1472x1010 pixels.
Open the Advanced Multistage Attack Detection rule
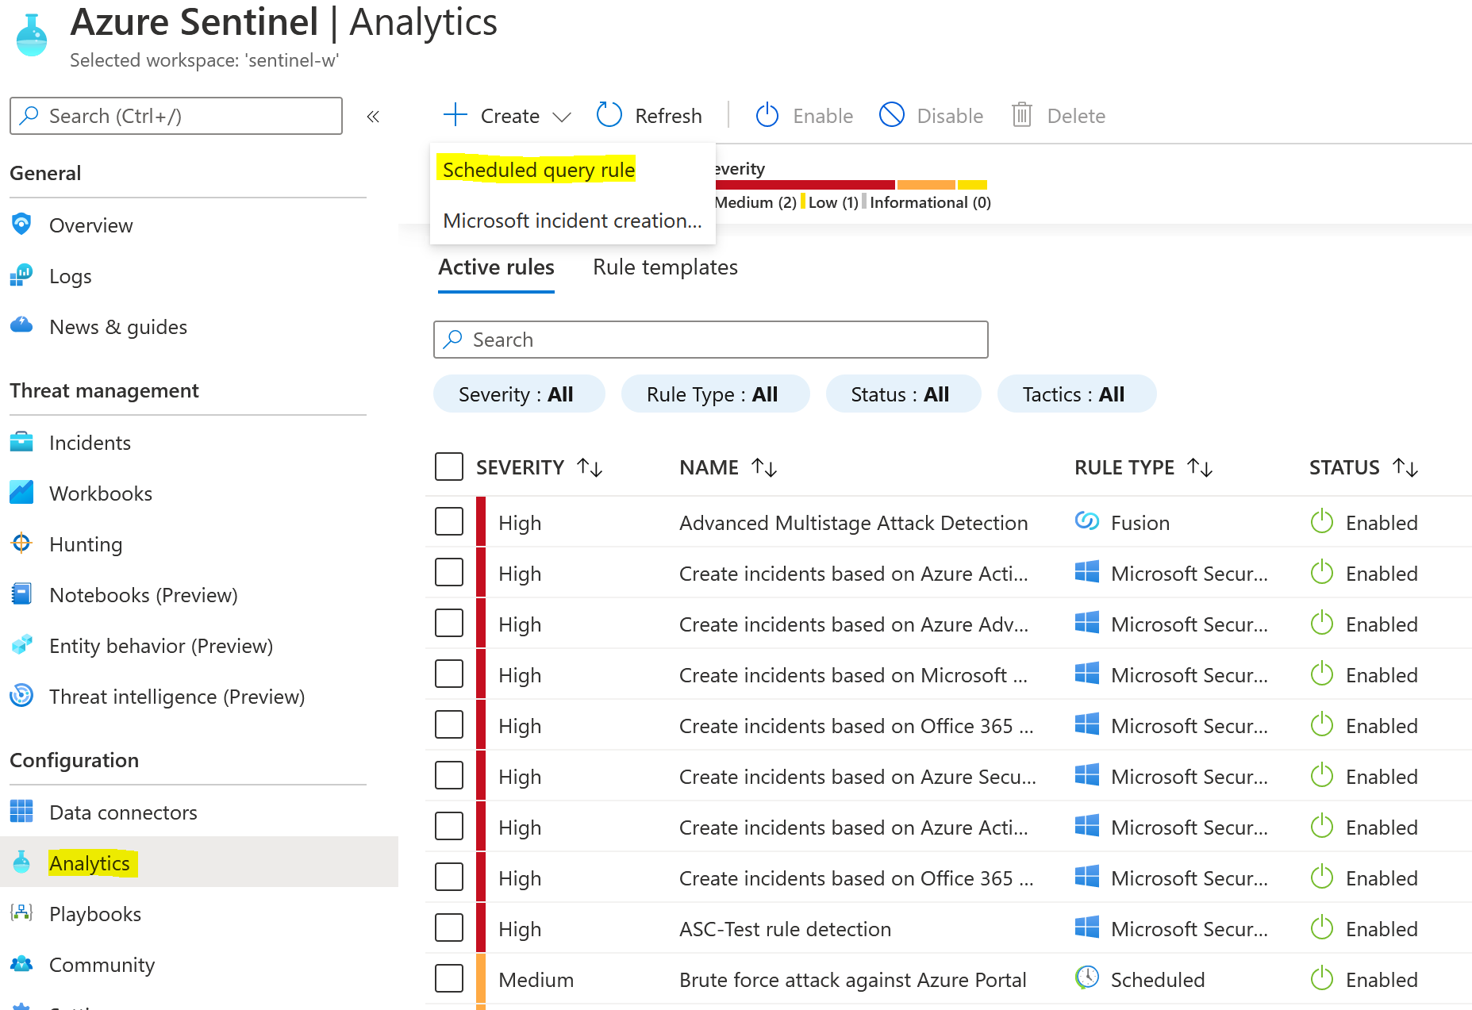pos(853,522)
